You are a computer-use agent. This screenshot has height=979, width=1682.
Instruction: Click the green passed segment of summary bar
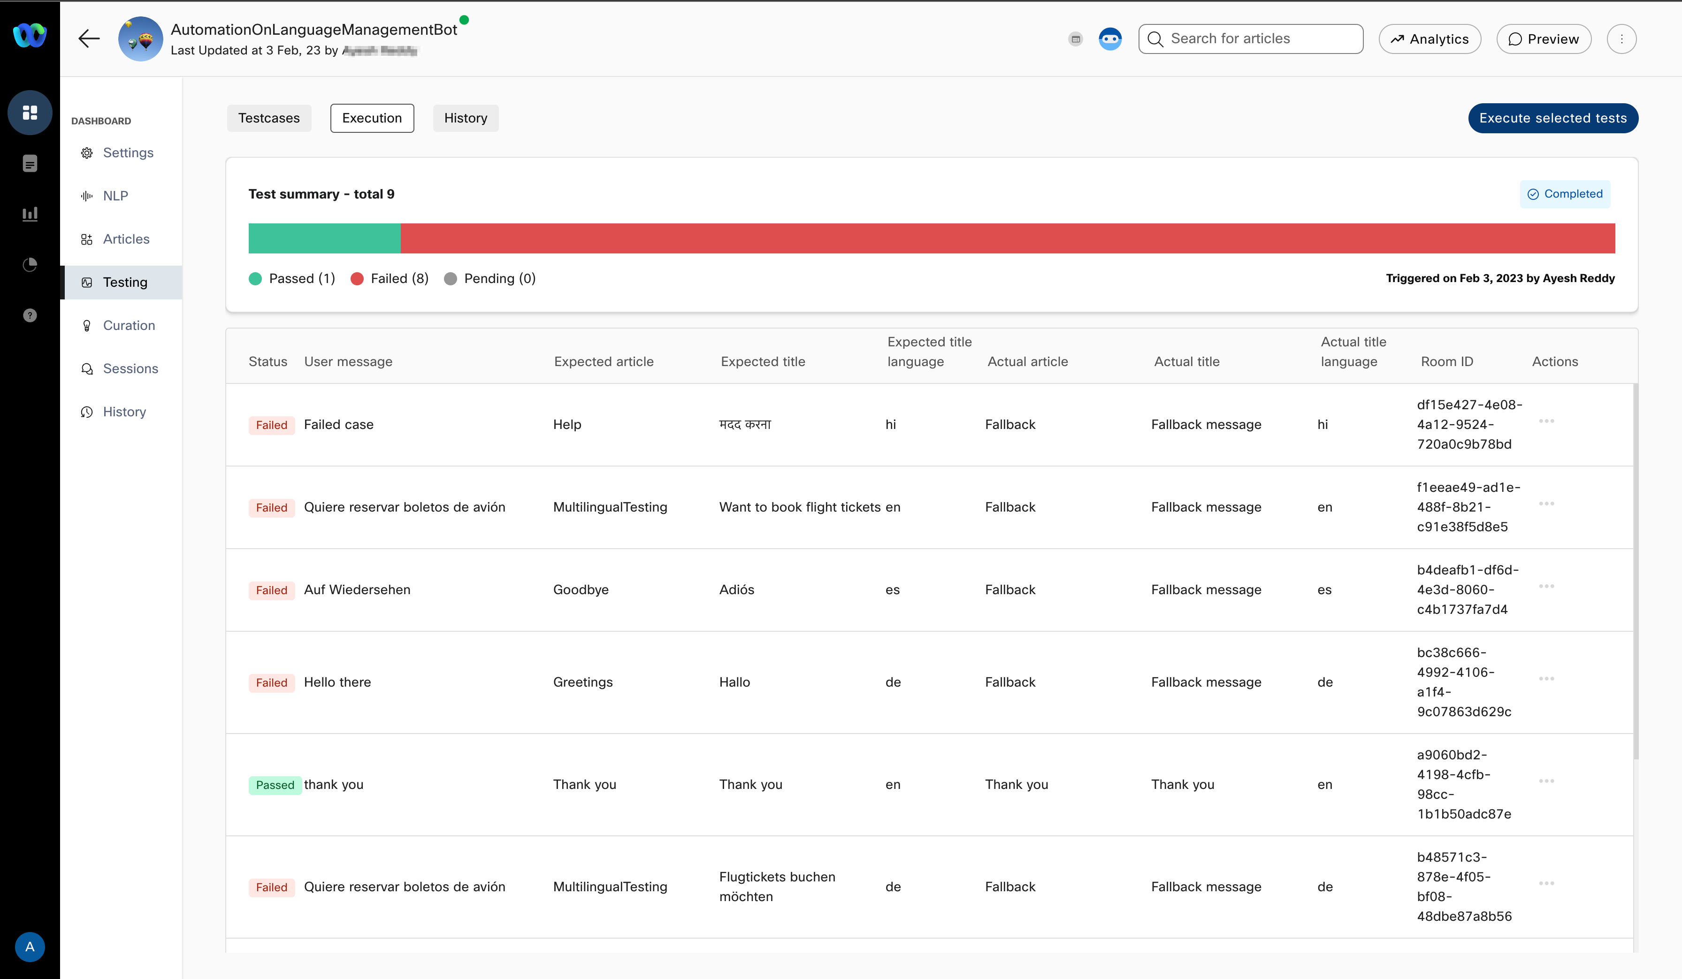coord(324,238)
